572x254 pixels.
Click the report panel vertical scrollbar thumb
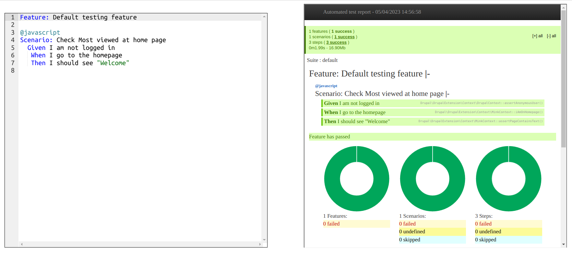564,79
